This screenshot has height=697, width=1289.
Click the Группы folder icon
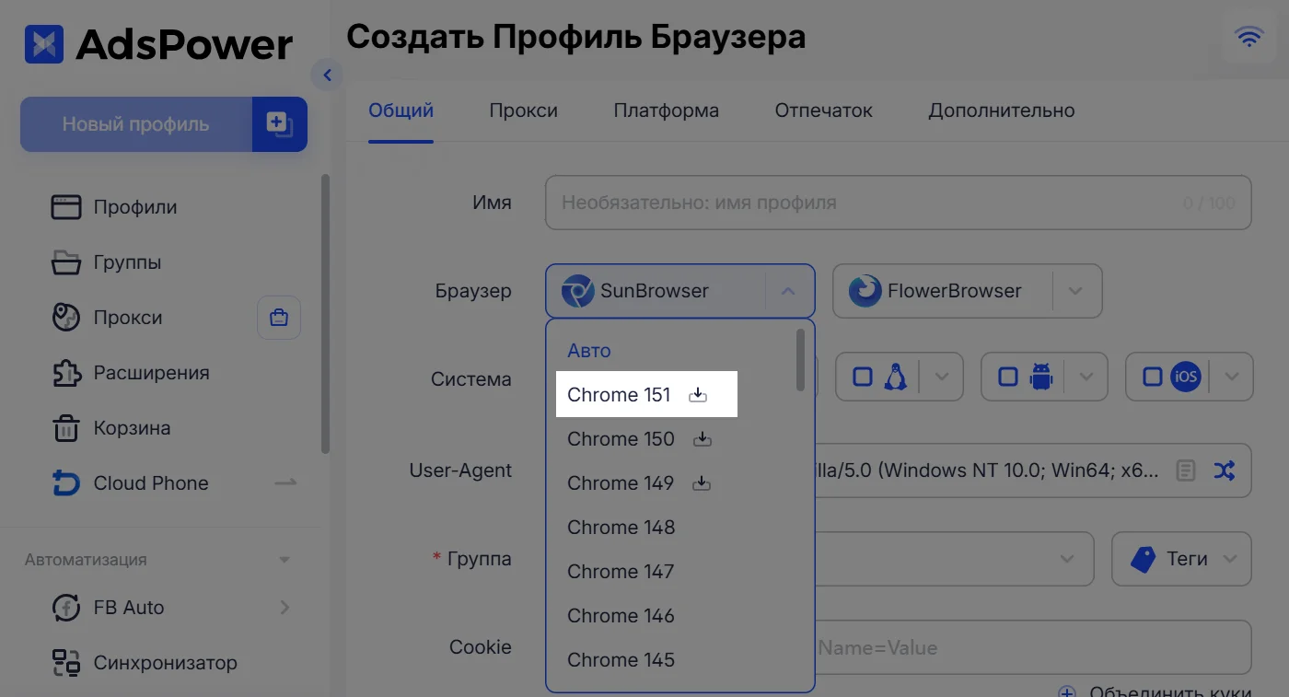click(65, 262)
